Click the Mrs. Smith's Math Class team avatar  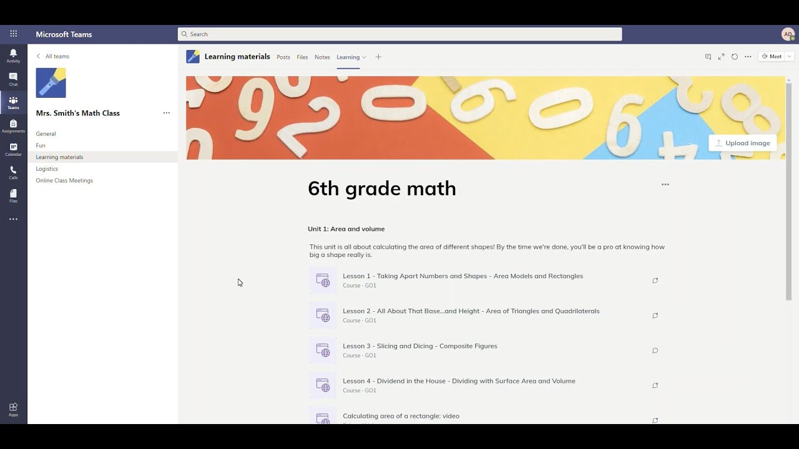click(x=51, y=83)
